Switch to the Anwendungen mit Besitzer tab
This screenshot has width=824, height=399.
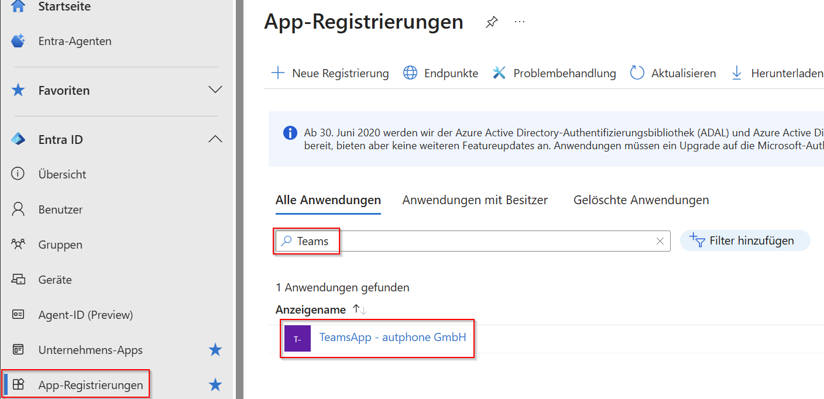(475, 199)
